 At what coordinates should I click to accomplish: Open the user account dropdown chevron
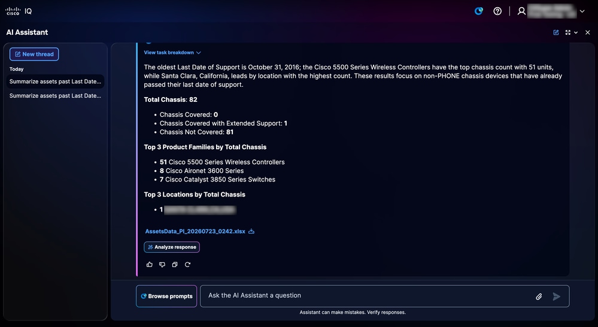(x=582, y=11)
